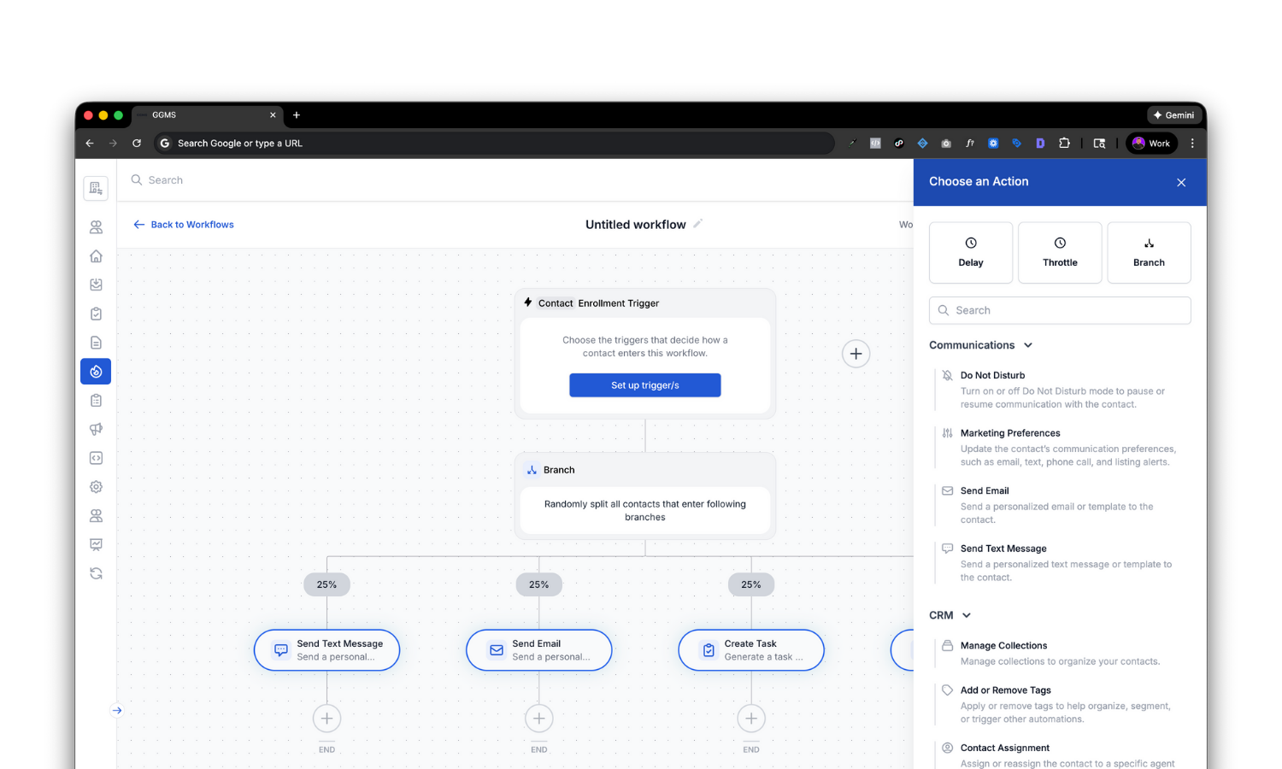Collapse the CRM section chevron
This screenshot has width=1282, height=769.
(967, 615)
